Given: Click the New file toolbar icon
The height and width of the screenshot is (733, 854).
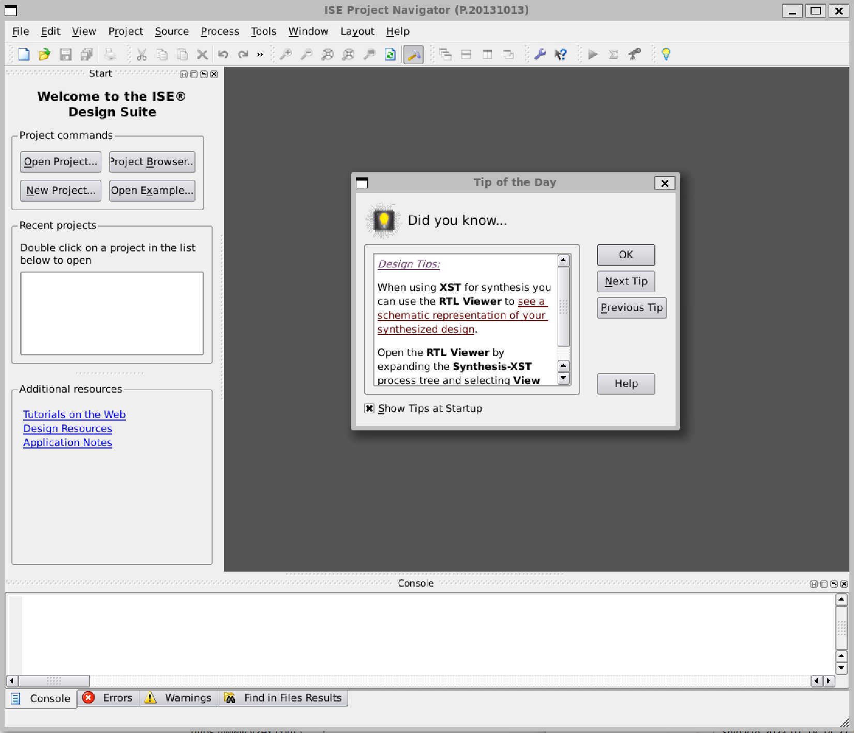Looking at the screenshot, I should [24, 54].
